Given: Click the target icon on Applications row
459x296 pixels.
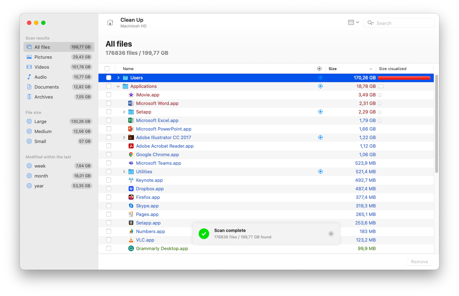Looking at the screenshot, I should pos(320,86).
